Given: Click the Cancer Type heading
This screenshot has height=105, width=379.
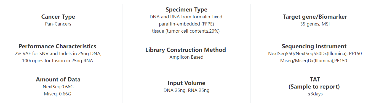Looking at the screenshot, I should (x=58, y=17).
